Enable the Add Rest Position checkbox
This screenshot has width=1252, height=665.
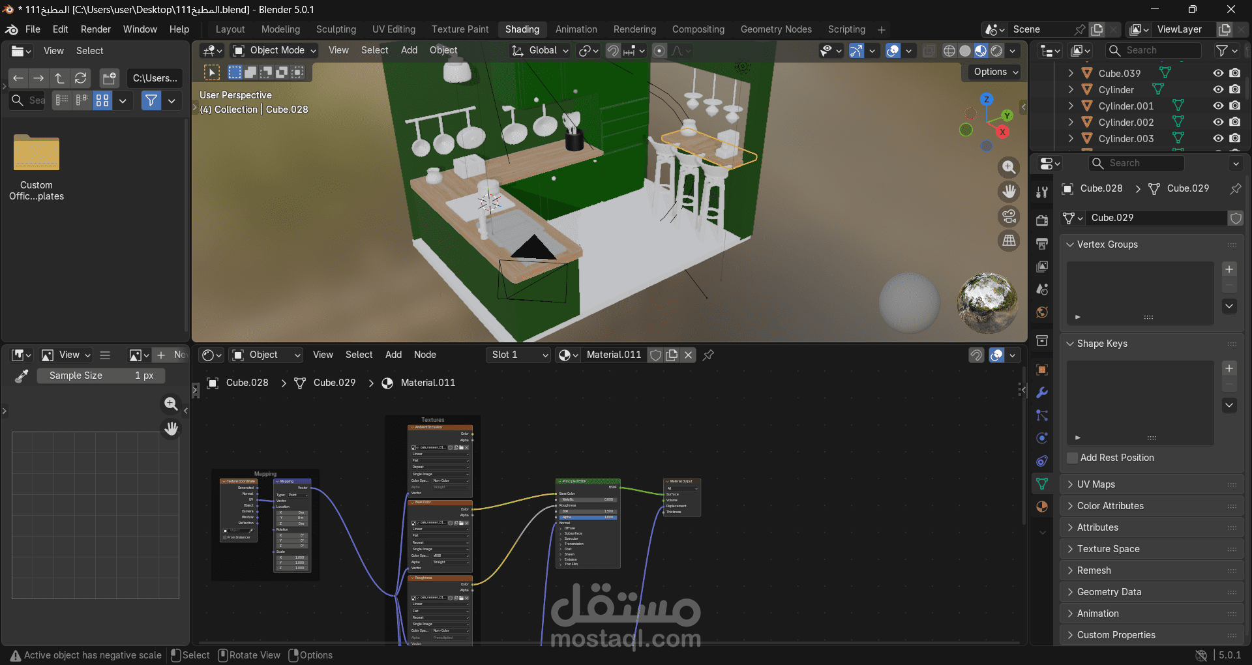[x=1072, y=458]
